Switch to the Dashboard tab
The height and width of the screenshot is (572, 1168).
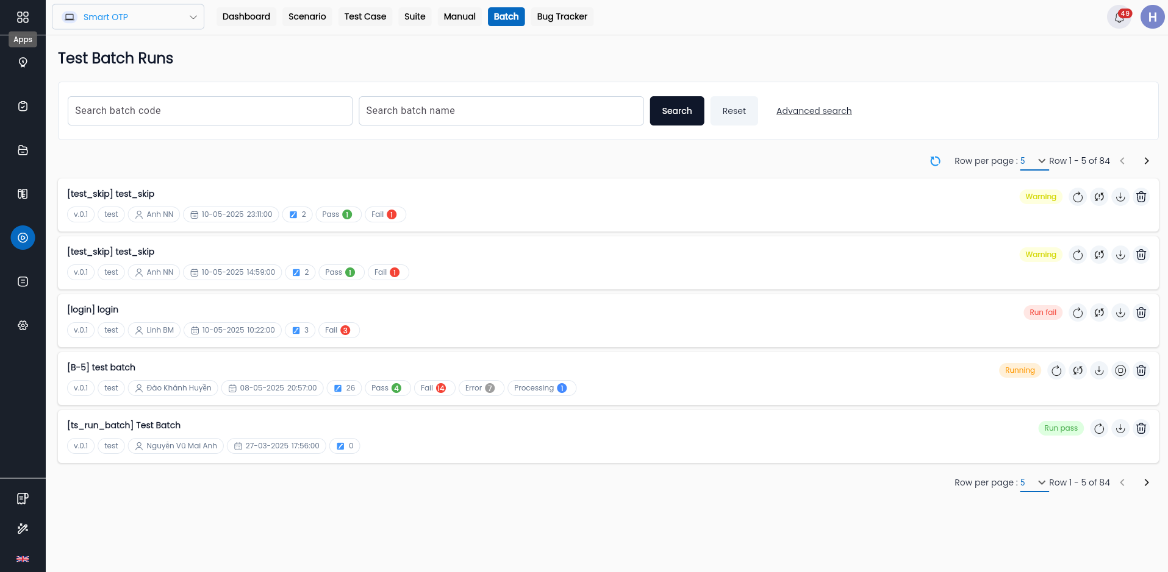coord(246,16)
